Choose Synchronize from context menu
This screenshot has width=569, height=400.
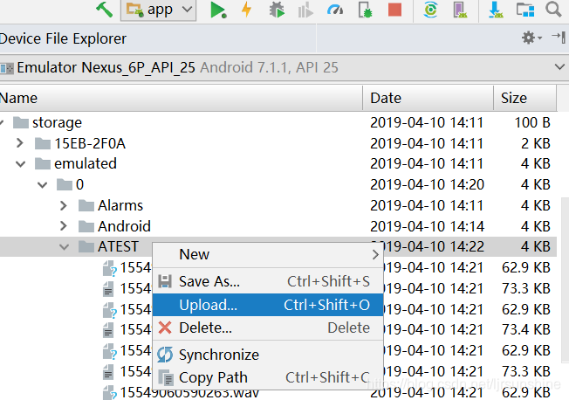[x=268, y=355]
